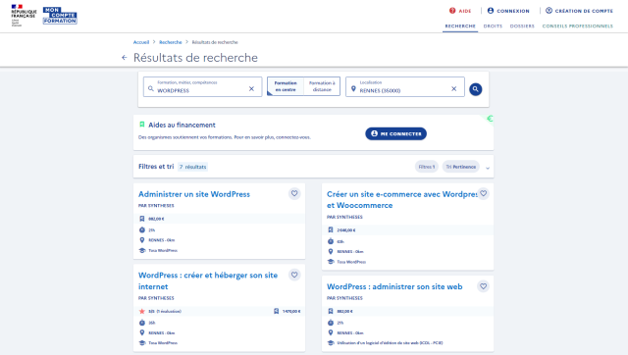Expand the Filtres et tri chevron
The image size is (628, 355).
pos(488,168)
